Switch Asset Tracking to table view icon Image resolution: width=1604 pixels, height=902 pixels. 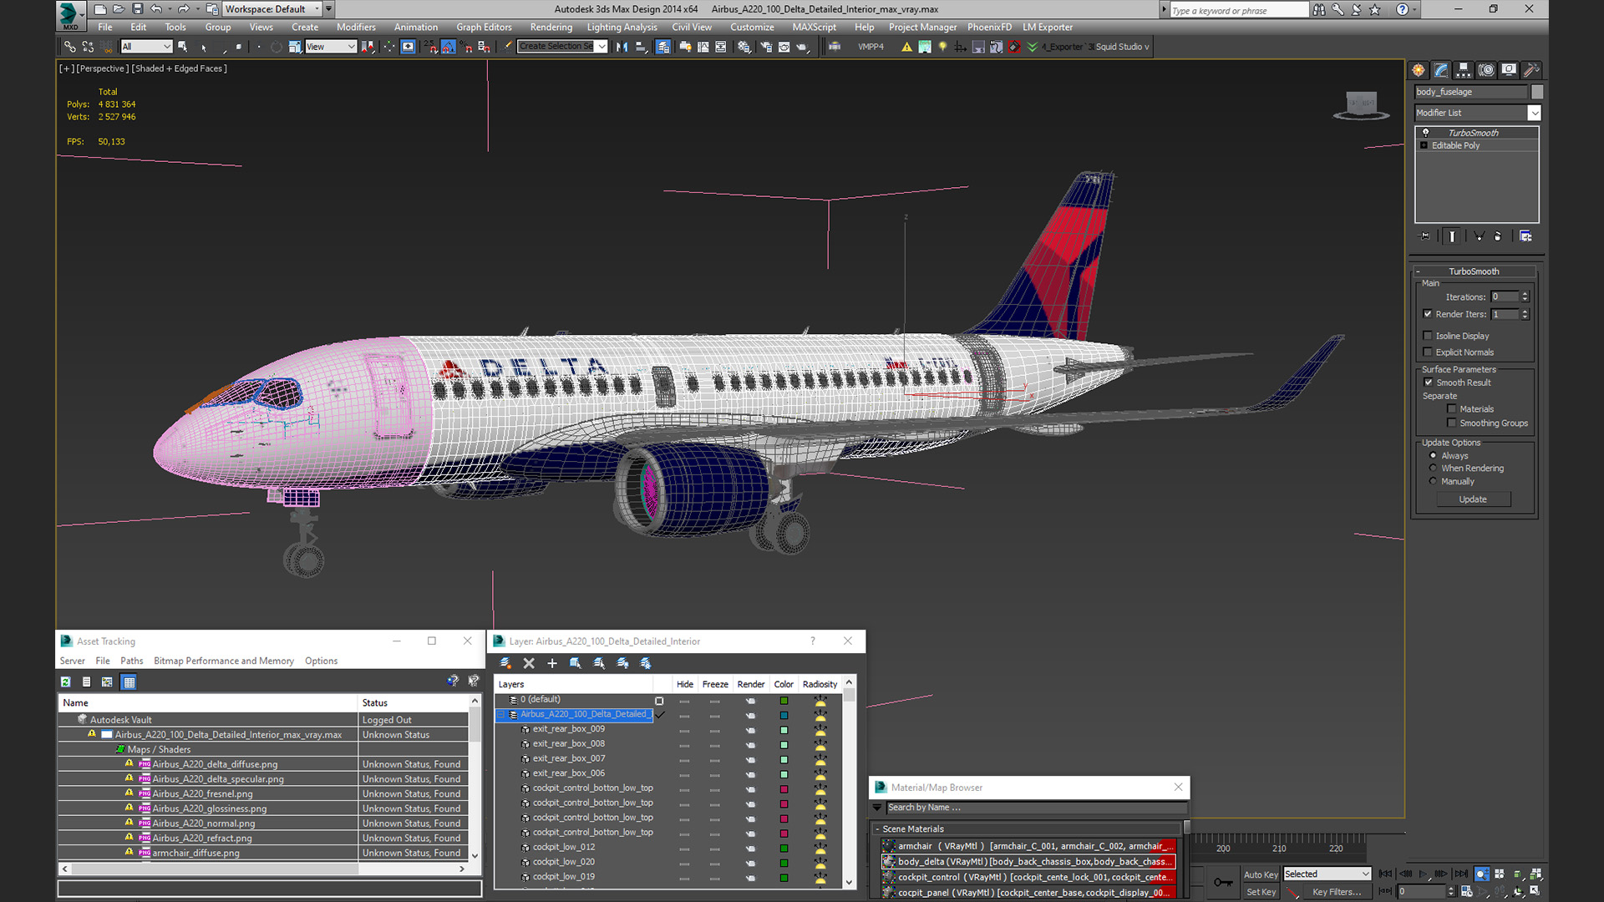pyautogui.click(x=129, y=682)
